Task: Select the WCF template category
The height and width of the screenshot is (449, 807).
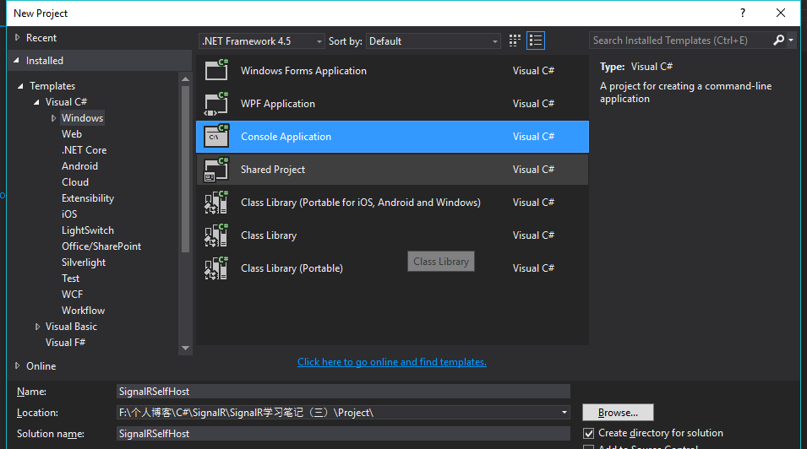Action: (x=72, y=295)
